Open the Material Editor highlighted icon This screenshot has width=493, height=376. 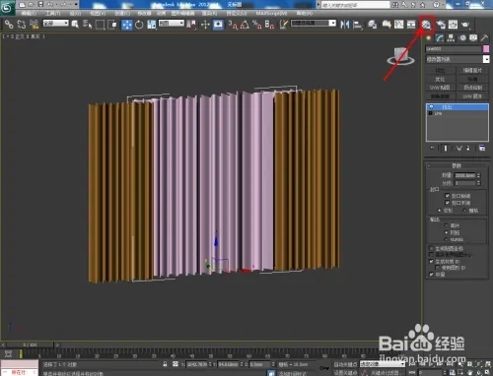[426, 25]
